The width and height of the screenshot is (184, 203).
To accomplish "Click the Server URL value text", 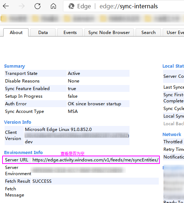I will click(95, 160).
